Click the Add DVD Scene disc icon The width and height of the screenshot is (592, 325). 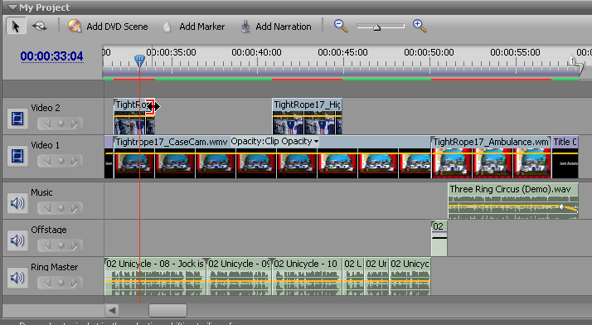[75, 26]
